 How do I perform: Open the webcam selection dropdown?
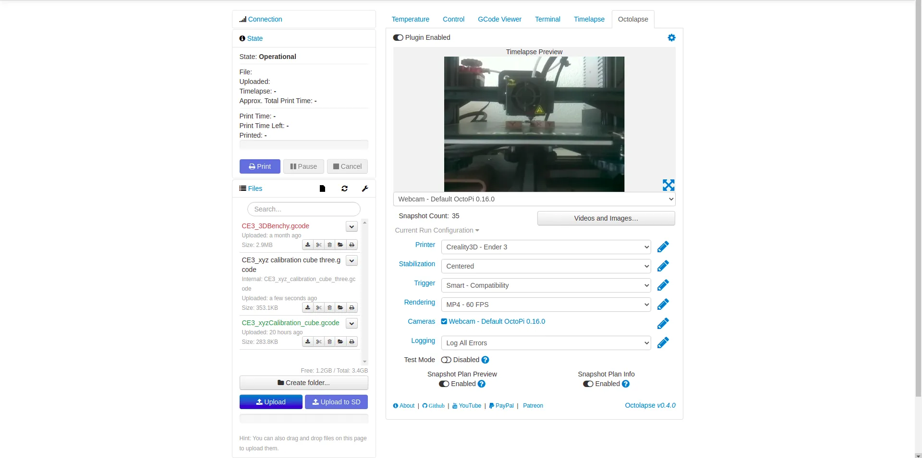click(x=534, y=199)
